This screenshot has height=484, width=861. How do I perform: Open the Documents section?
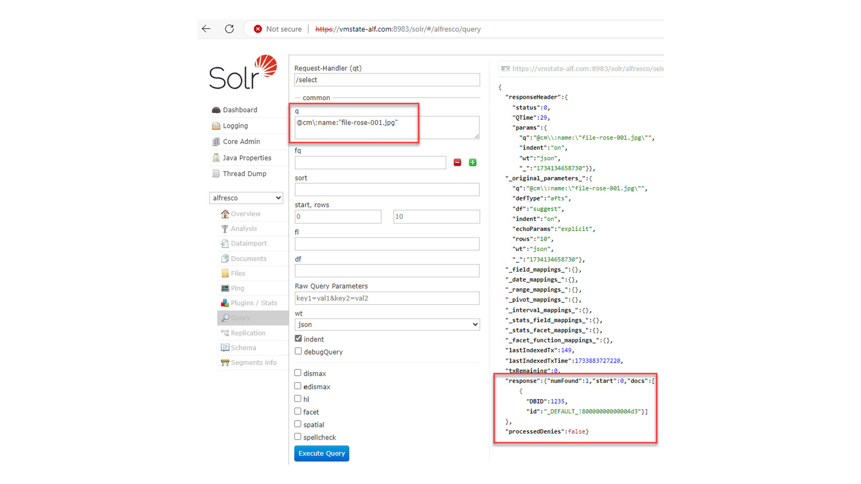(x=248, y=259)
